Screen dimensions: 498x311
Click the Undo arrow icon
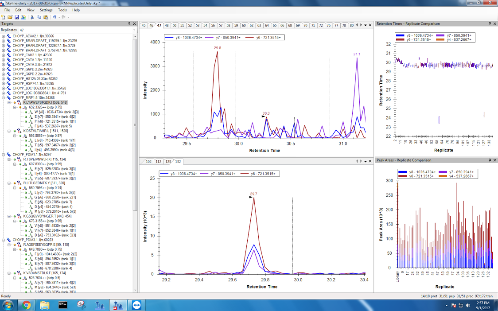pos(54,17)
